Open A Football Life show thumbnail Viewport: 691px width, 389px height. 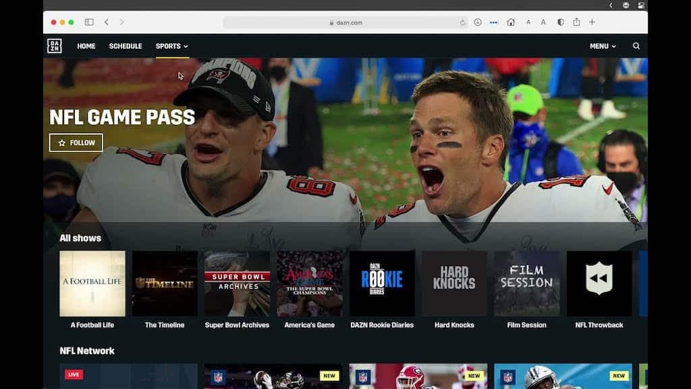[x=92, y=284]
